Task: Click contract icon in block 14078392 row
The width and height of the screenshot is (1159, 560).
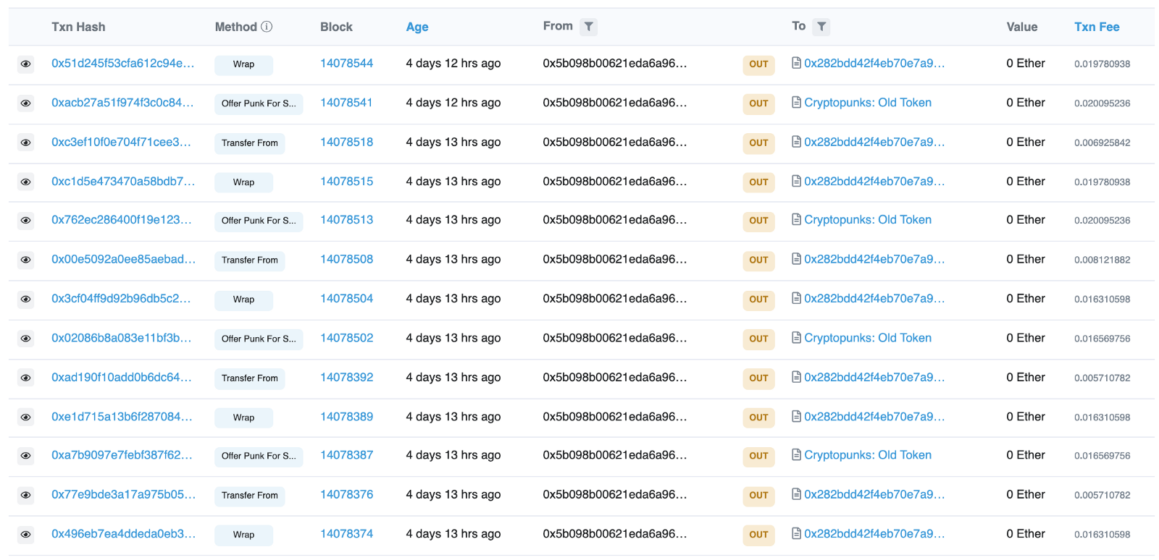Action: [x=796, y=377]
